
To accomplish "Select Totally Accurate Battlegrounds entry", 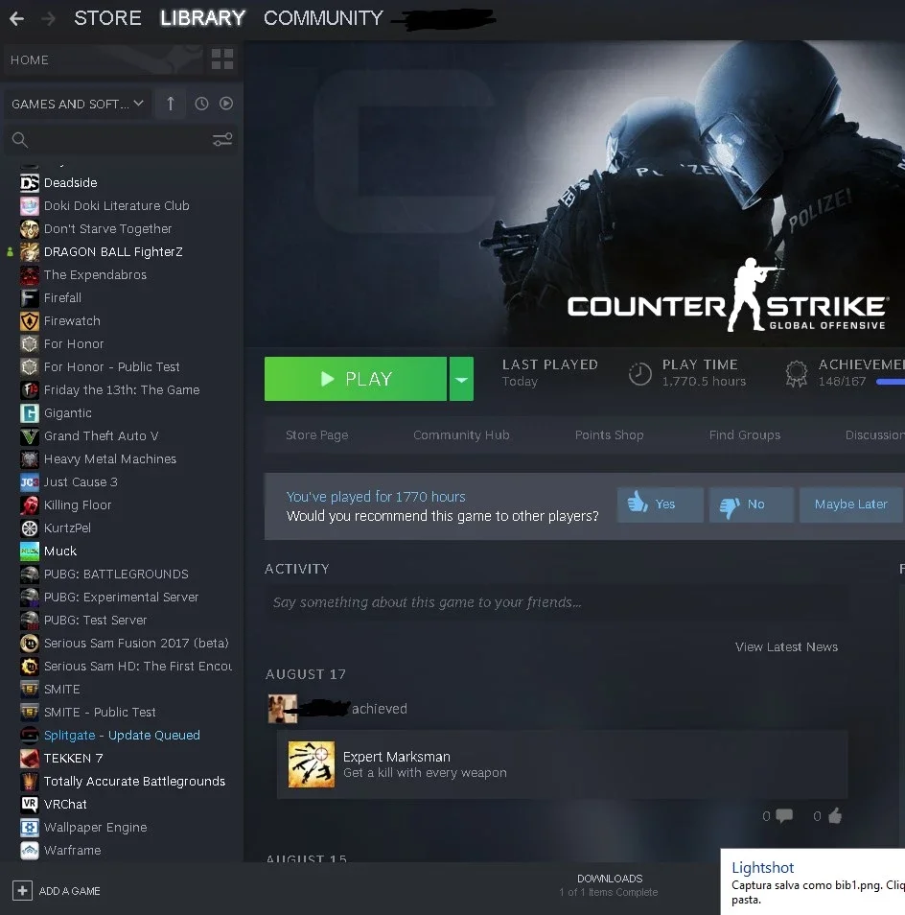I will (134, 782).
